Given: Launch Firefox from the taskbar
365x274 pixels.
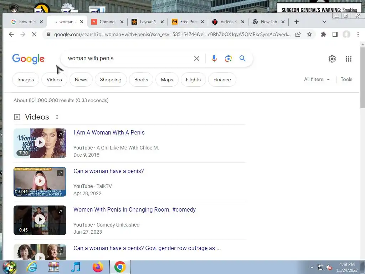Looking at the screenshot, I should tap(98, 267).
